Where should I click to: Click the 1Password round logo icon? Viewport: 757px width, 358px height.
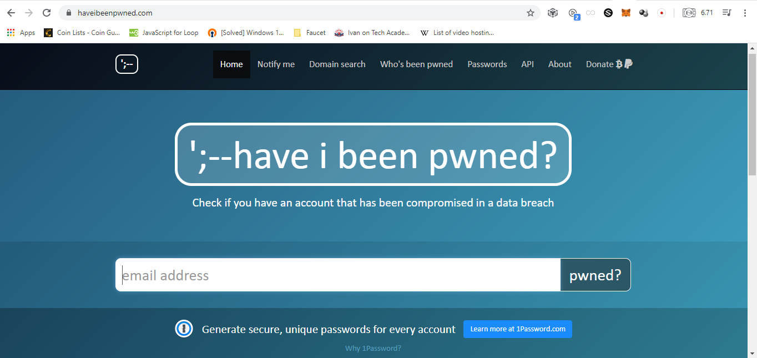(x=184, y=329)
